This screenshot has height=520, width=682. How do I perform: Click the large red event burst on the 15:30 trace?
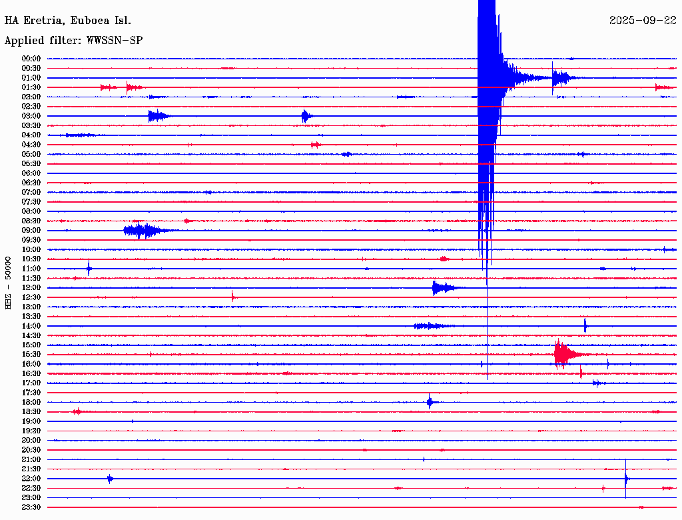[x=568, y=354]
